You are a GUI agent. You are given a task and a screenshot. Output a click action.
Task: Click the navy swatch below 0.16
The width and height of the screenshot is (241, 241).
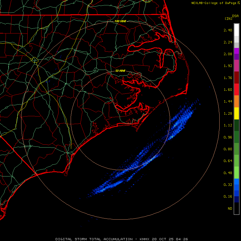click(x=236, y=199)
